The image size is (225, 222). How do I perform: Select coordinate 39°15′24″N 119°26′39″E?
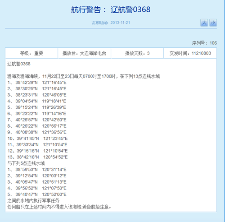(x=40, y=107)
